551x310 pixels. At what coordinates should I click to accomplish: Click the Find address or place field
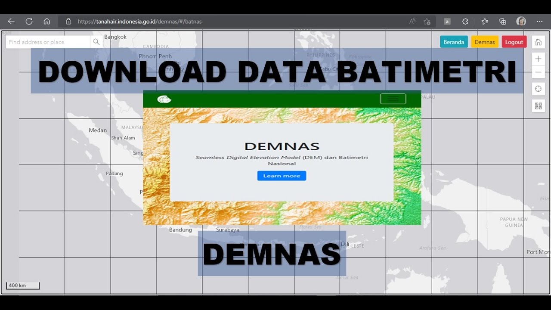coord(48,42)
